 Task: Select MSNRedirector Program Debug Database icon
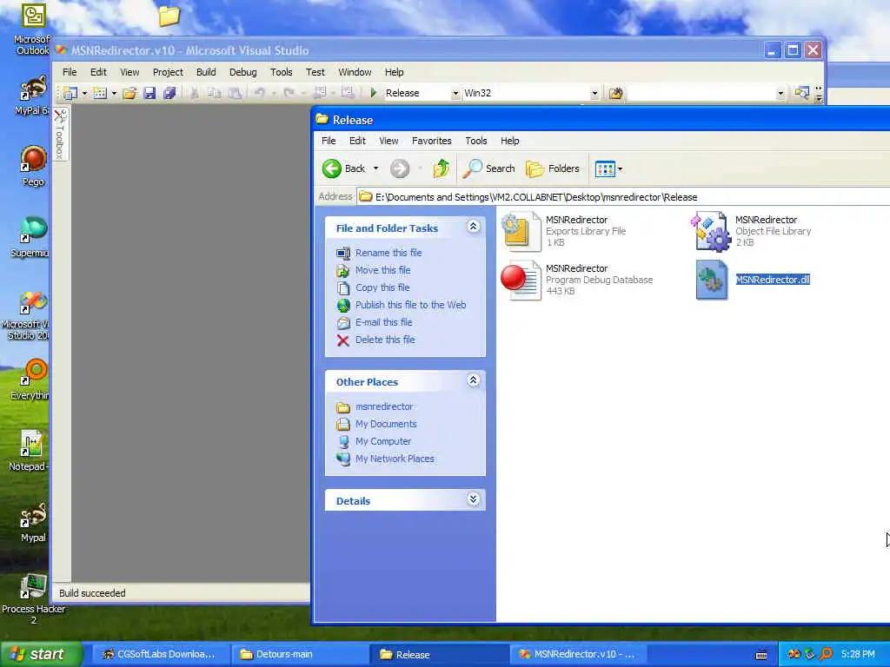tap(521, 281)
